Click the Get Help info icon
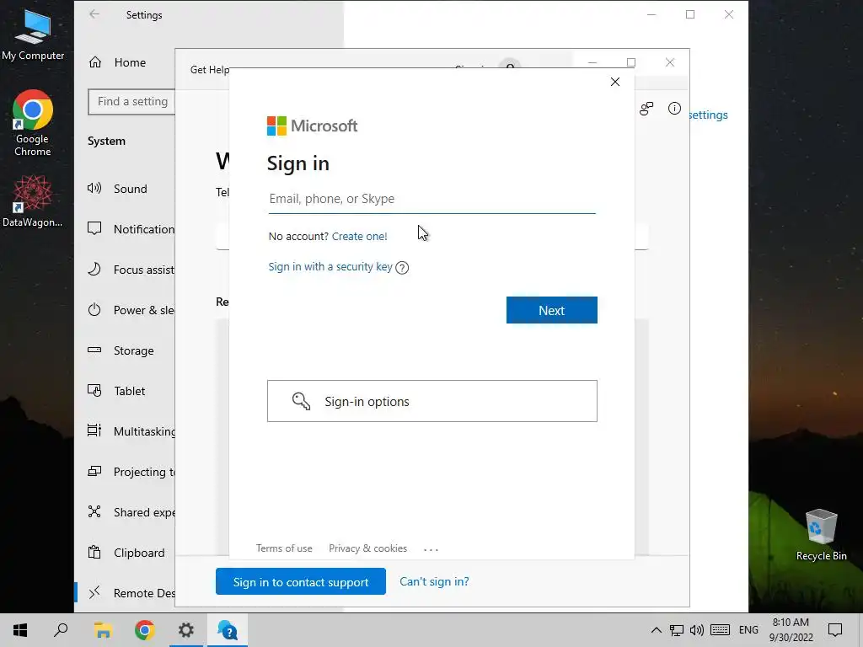 674,109
